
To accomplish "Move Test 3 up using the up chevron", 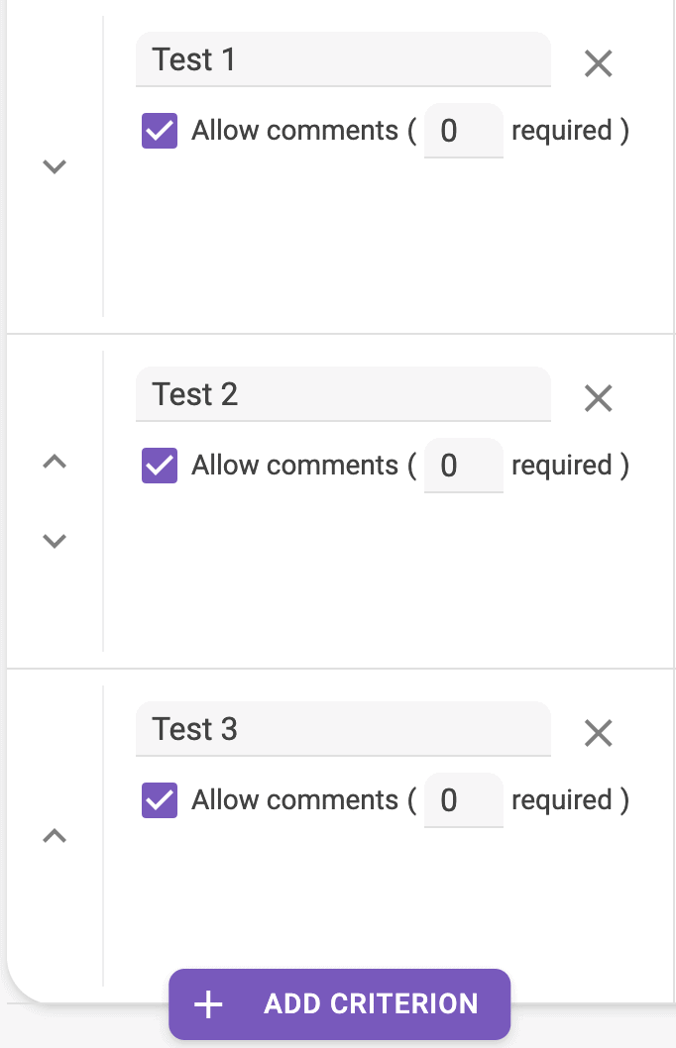I will [x=55, y=835].
